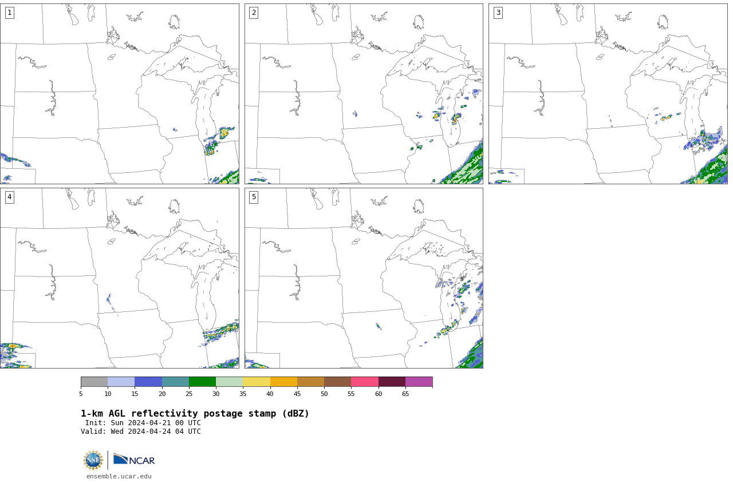Image resolution: width=733 pixels, height=483 pixels.
Task: Click the colorbar tick label 20
Action: coord(162,394)
